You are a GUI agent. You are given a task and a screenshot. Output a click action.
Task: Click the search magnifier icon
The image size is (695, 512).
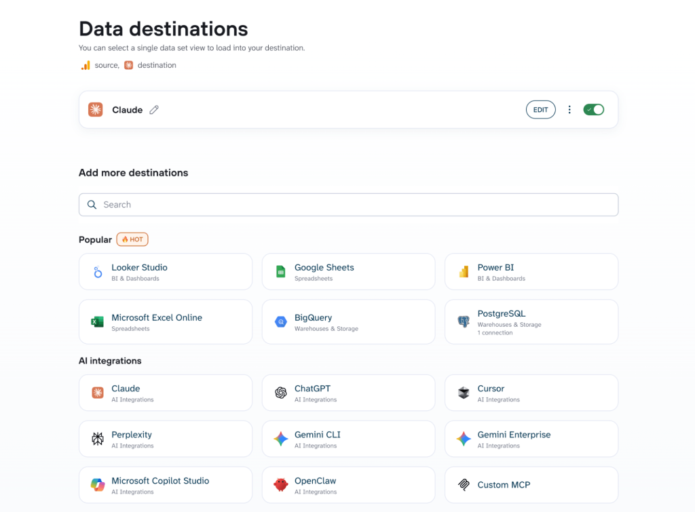click(92, 205)
